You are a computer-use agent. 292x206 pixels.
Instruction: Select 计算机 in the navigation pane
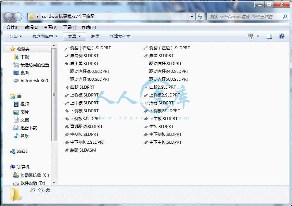23,167
